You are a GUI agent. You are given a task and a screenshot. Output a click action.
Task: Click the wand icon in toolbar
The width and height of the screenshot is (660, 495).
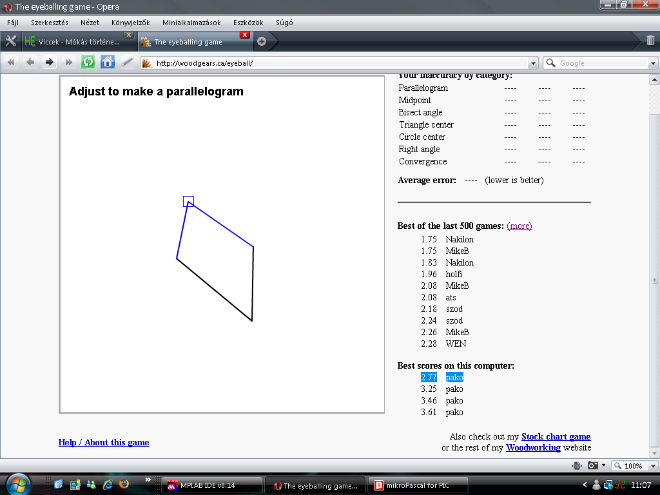tap(127, 63)
